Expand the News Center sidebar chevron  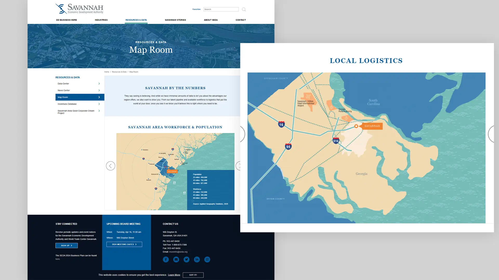tap(99, 90)
